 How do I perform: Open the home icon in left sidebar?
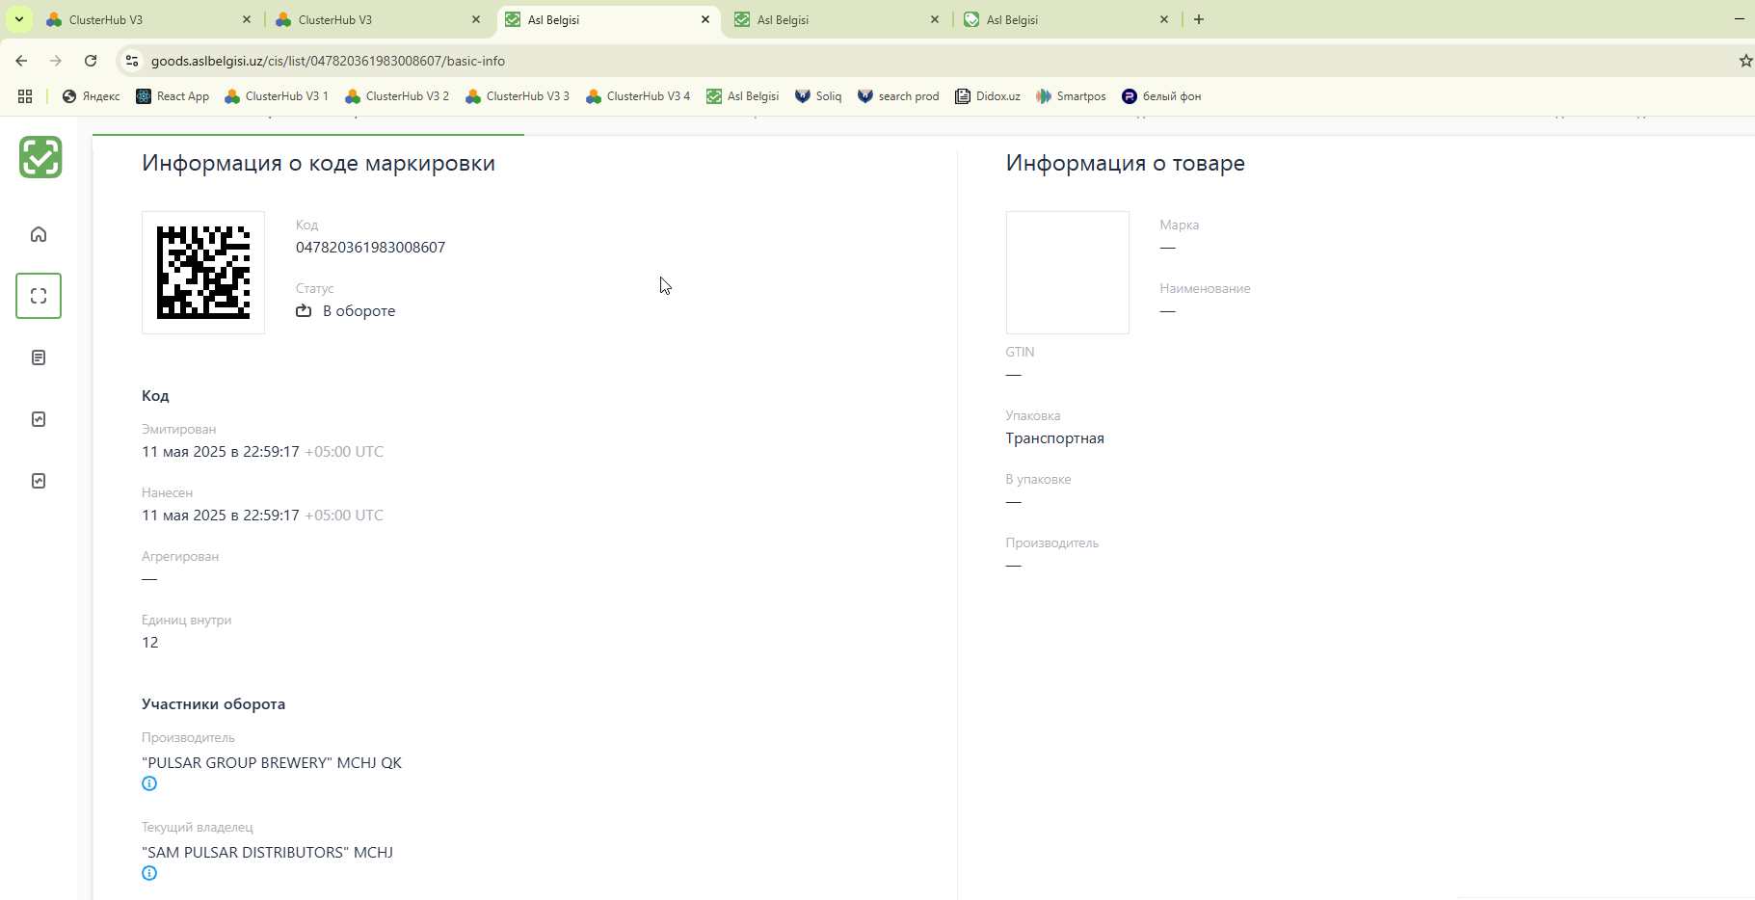(39, 234)
